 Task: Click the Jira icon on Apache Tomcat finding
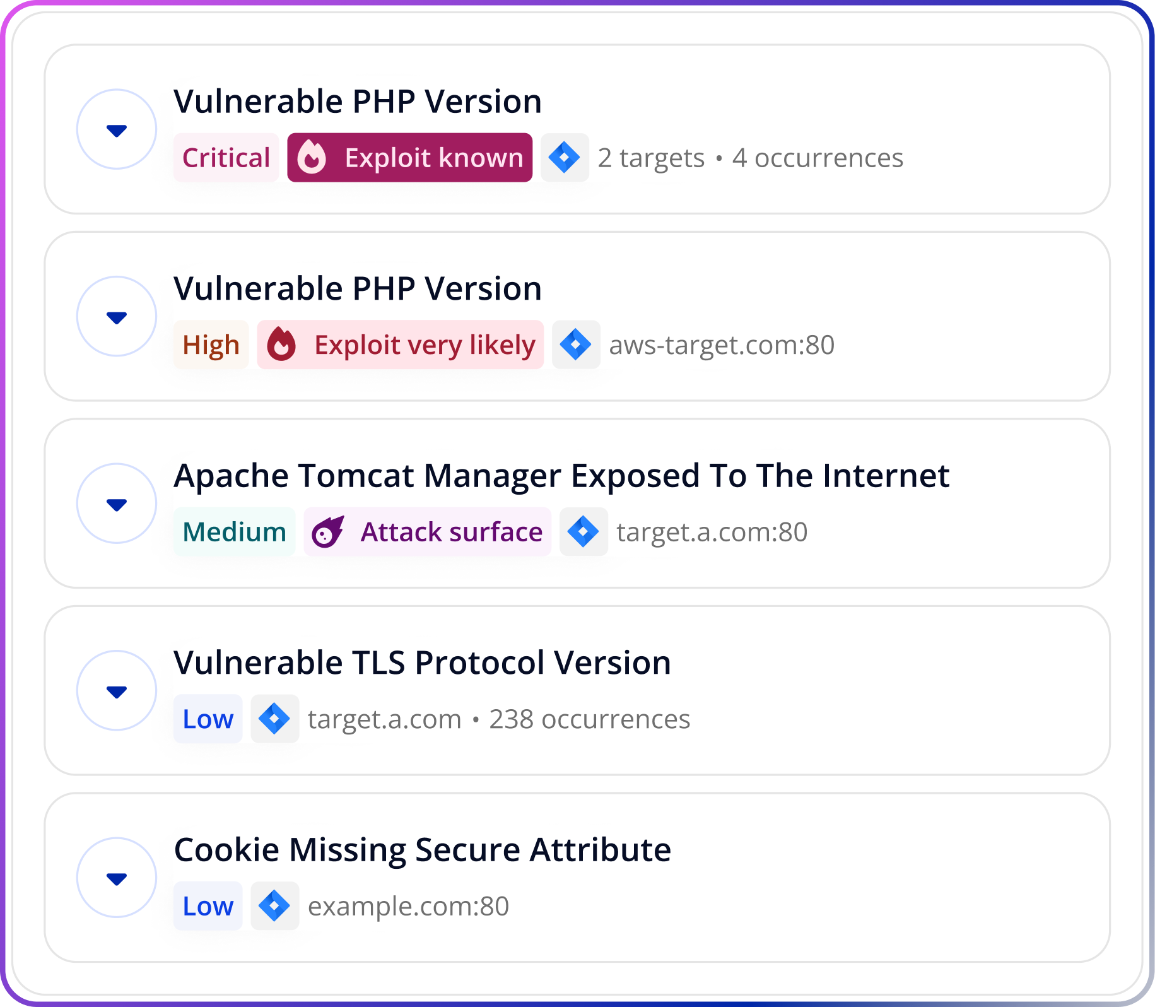(x=583, y=531)
